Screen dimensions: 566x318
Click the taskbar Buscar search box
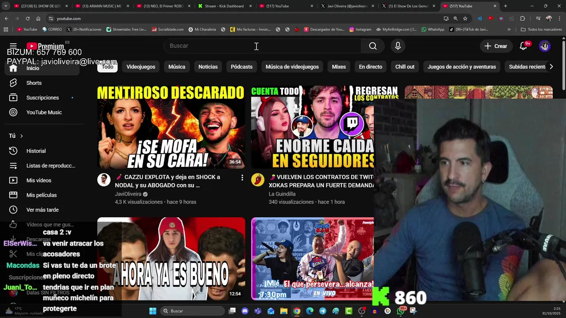192,311
